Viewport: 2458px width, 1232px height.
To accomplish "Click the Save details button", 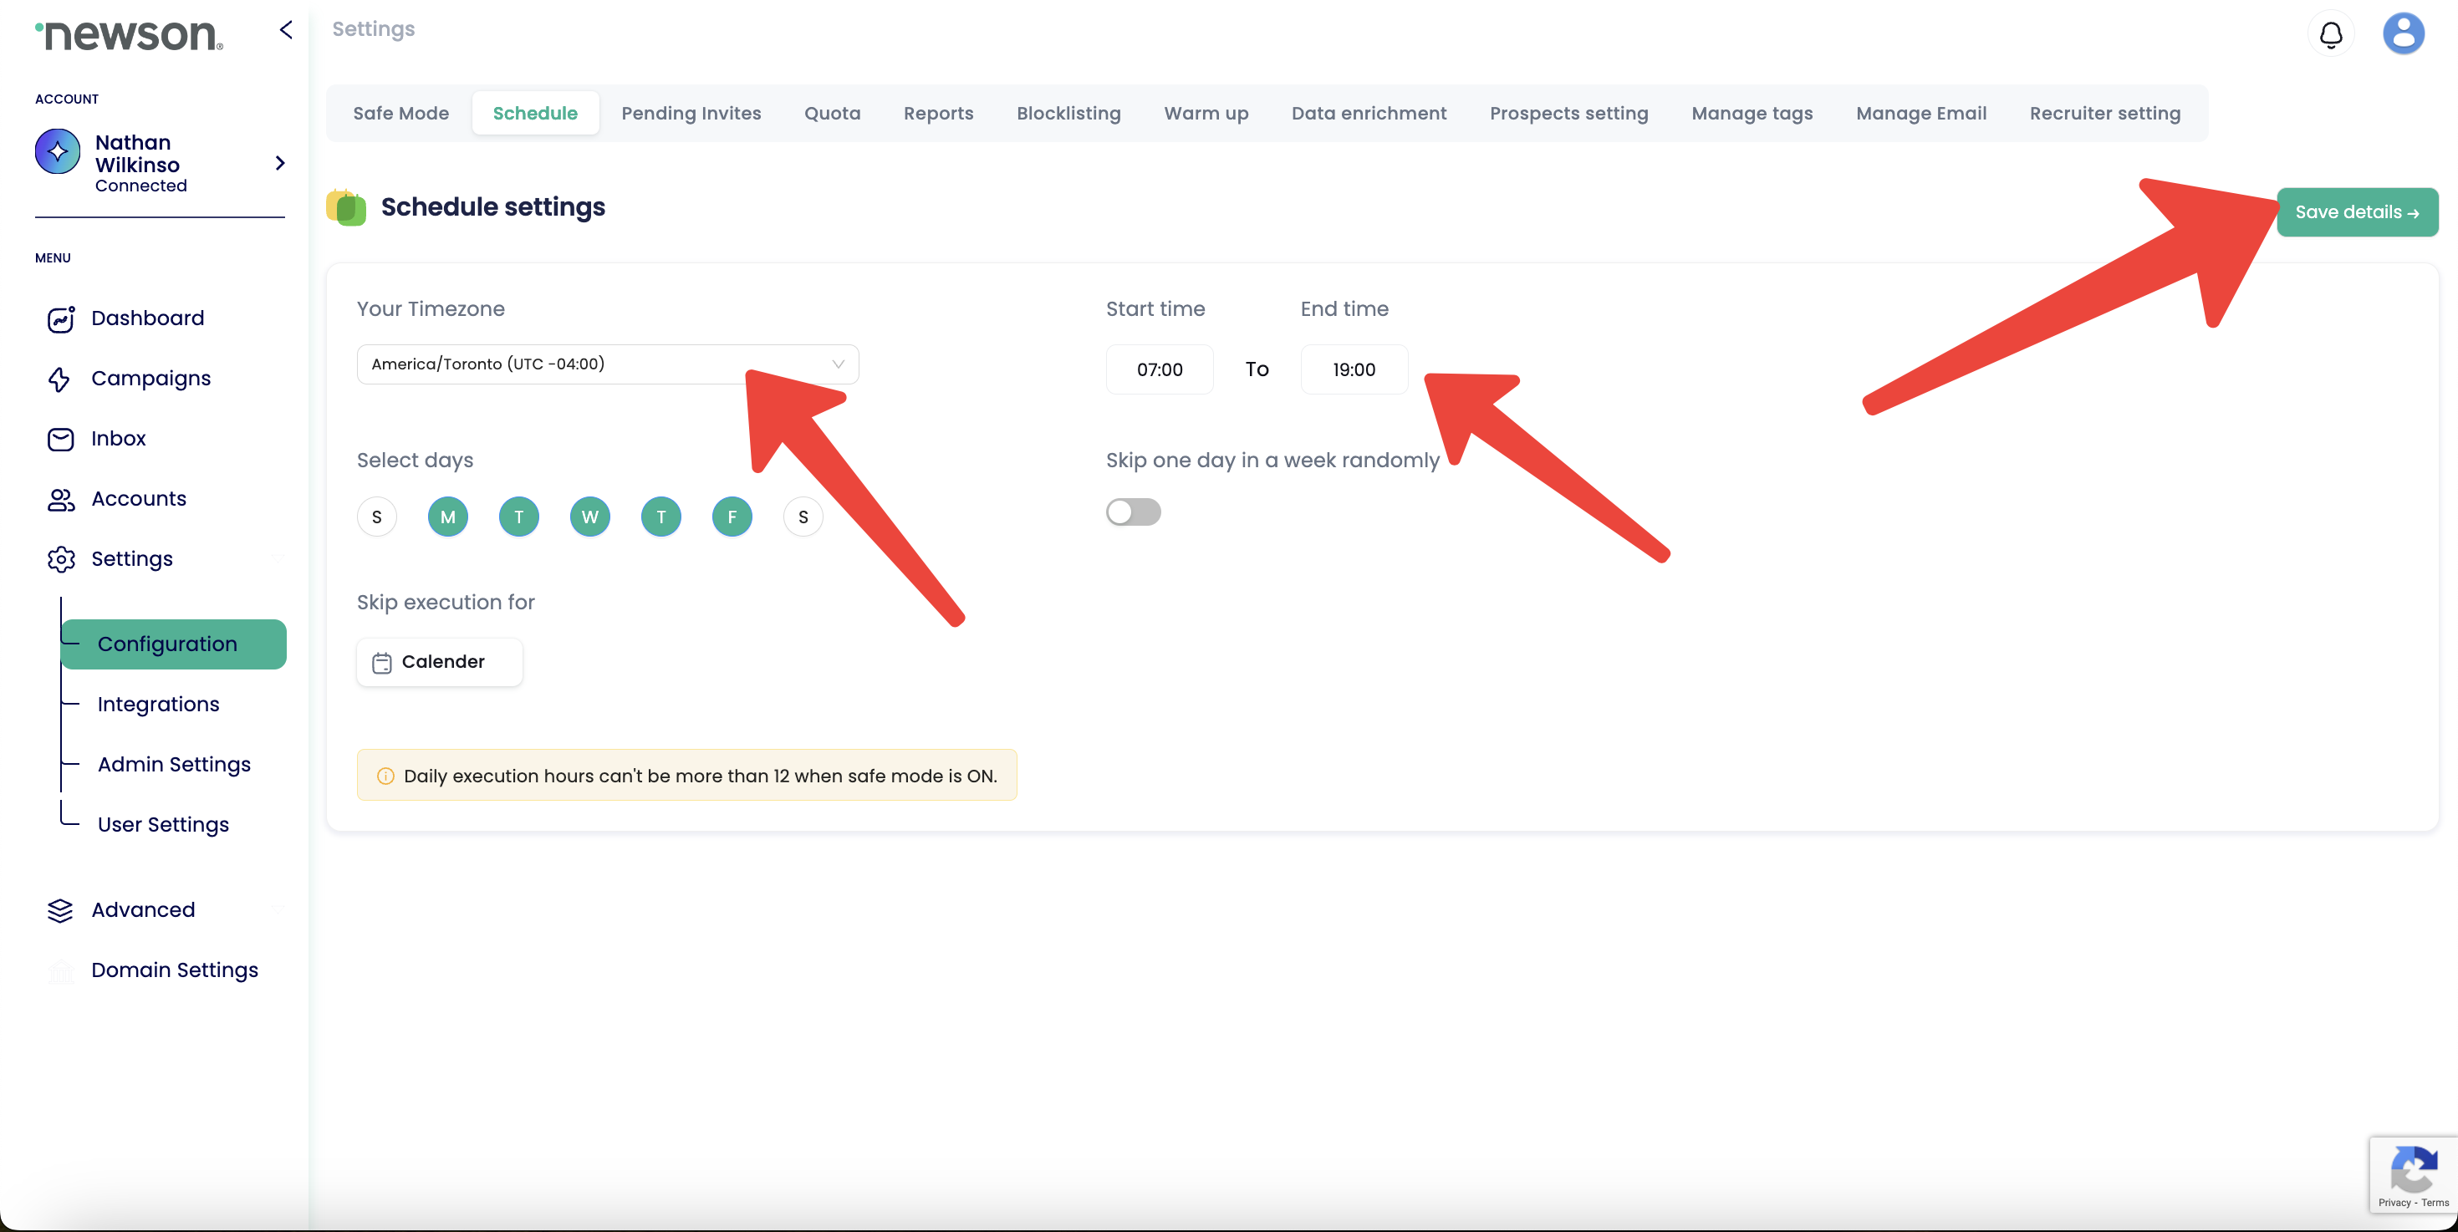I will pos(2356,211).
